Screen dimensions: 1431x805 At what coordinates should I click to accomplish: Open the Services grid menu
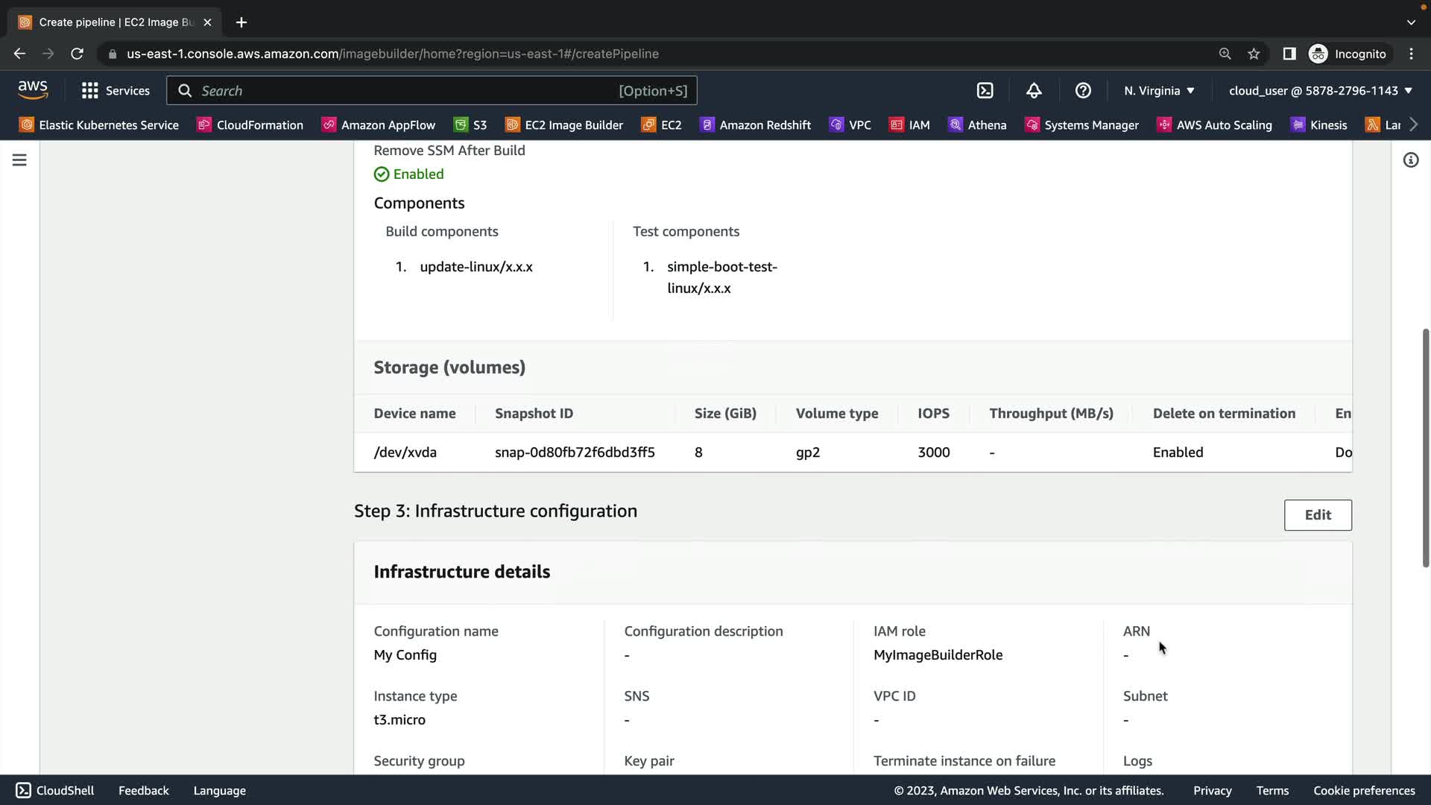click(x=116, y=90)
